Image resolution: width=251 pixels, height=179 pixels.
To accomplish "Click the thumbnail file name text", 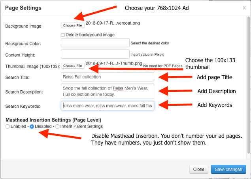I will tap(113, 63).
